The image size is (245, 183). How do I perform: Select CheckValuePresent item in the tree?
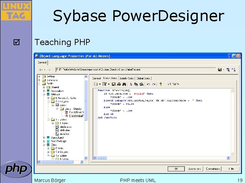(77, 116)
